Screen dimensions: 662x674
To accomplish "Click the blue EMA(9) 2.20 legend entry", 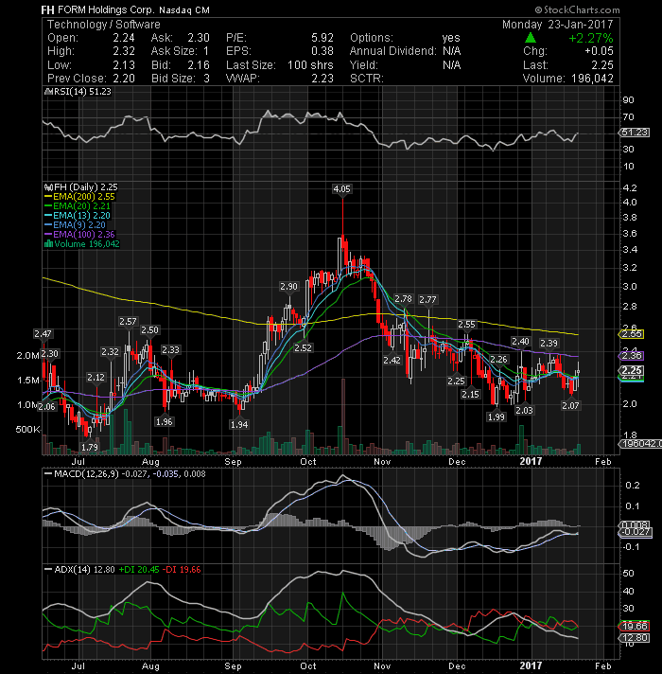I will pyautogui.click(x=75, y=224).
